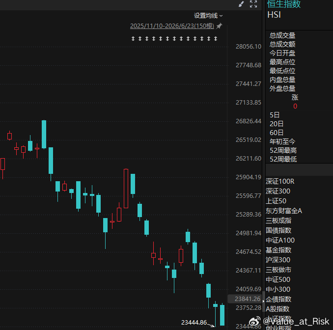333x330 pixels.
Task: Select 深证300 in the index list
Action: (278, 191)
